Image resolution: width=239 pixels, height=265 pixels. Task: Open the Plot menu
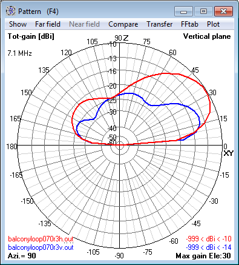pos(213,24)
